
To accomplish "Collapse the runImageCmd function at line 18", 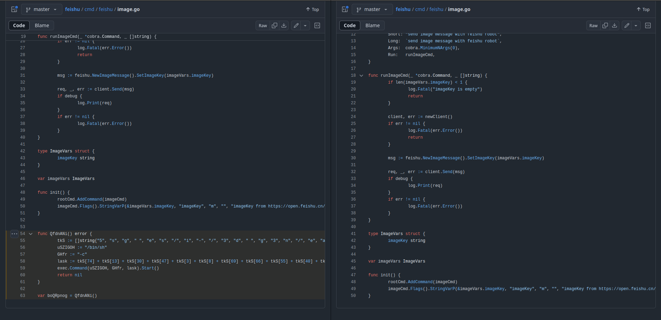I will coord(361,75).
